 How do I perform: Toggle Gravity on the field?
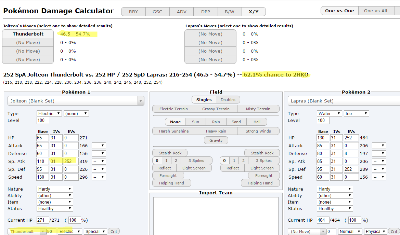216,140
